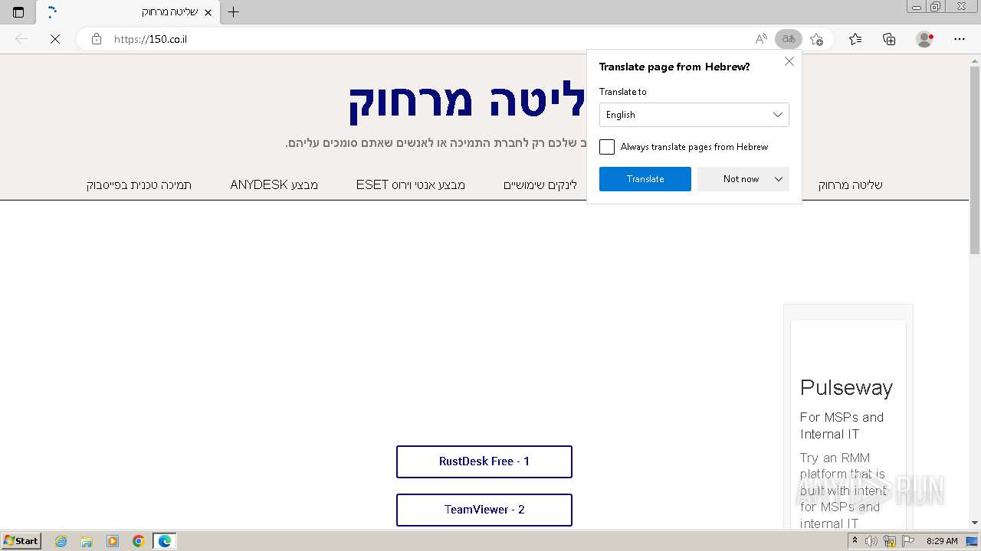The image size is (981, 551).
Task: Show hidden system tray icons arrow
Action: pyautogui.click(x=855, y=541)
